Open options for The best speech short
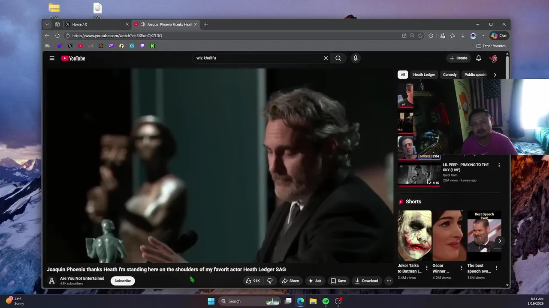 point(496,268)
